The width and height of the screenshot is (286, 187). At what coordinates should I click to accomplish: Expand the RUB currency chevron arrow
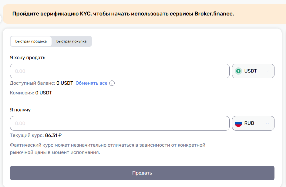tap(267, 123)
